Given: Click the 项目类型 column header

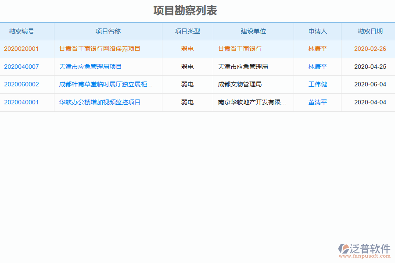Looking at the screenshot, I should pyautogui.click(x=187, y=31).
